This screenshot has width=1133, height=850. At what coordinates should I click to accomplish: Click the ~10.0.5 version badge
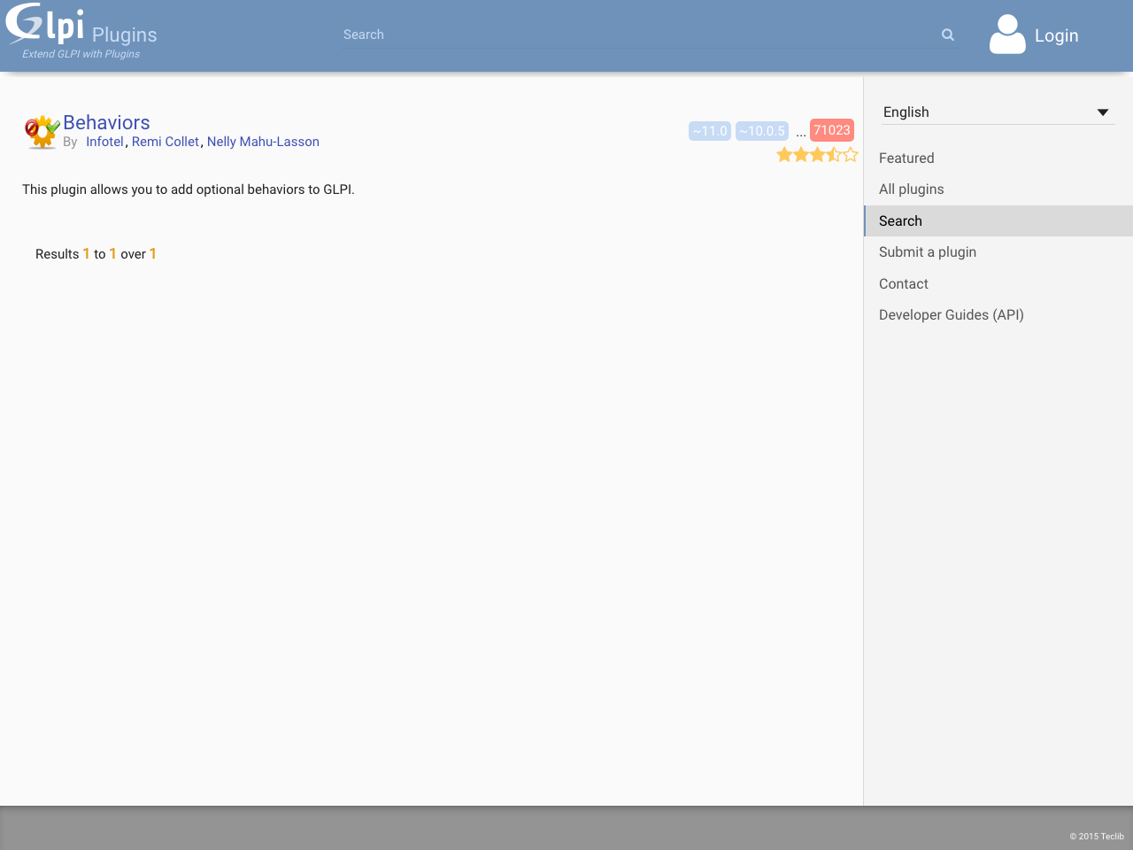761,130
